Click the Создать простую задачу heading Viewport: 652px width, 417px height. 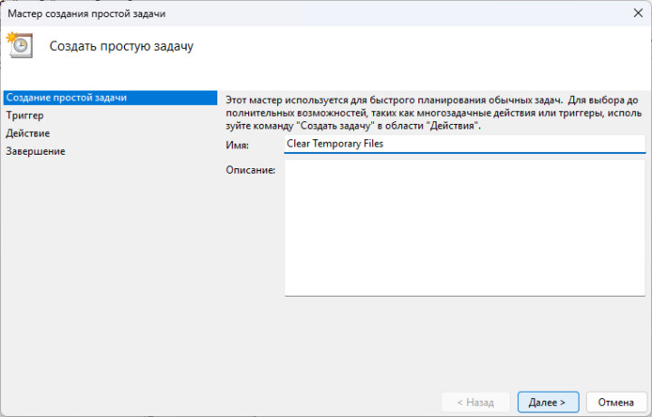[121, 45]
